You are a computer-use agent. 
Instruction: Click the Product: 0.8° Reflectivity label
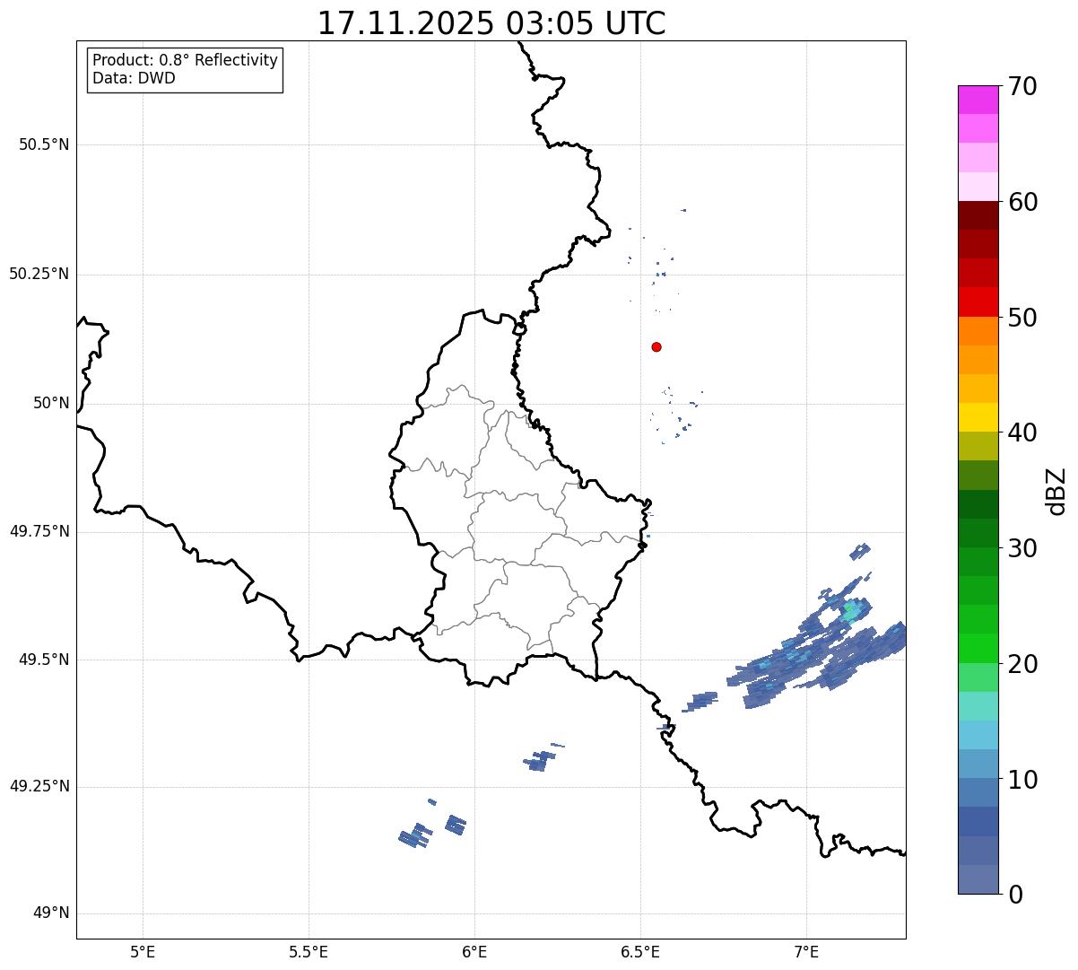186,60
